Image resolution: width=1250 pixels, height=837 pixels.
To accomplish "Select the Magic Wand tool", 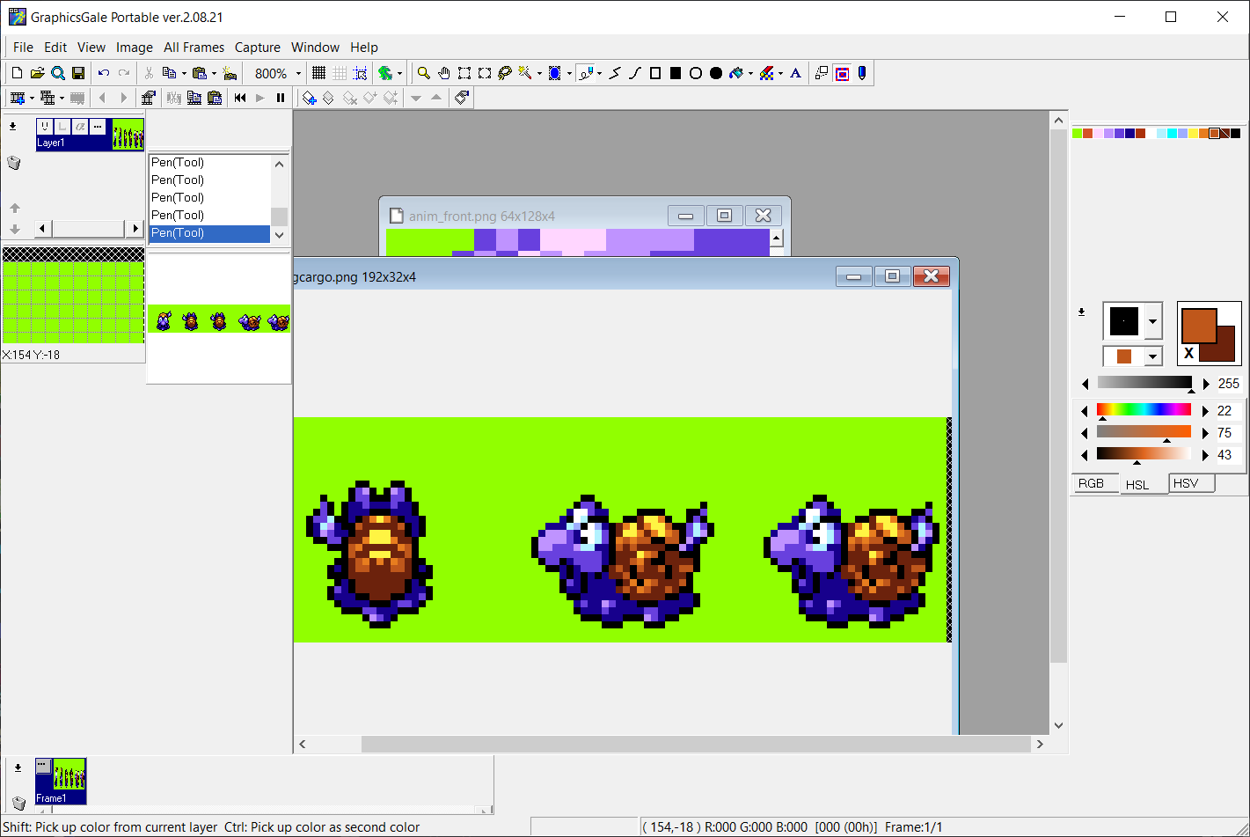I will (x=525, y=73).
